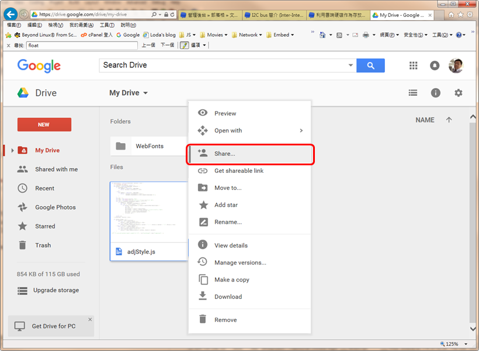Choose Remove menu entry
Screen dimensions: 479x351
click(249, 320)
